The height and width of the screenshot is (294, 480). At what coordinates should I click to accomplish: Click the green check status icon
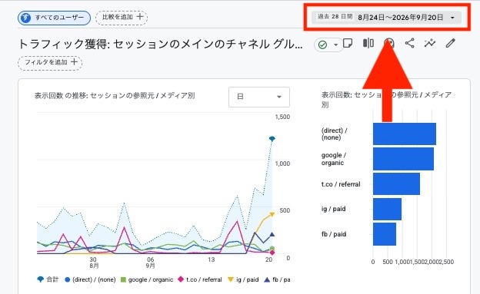[322, 45]
